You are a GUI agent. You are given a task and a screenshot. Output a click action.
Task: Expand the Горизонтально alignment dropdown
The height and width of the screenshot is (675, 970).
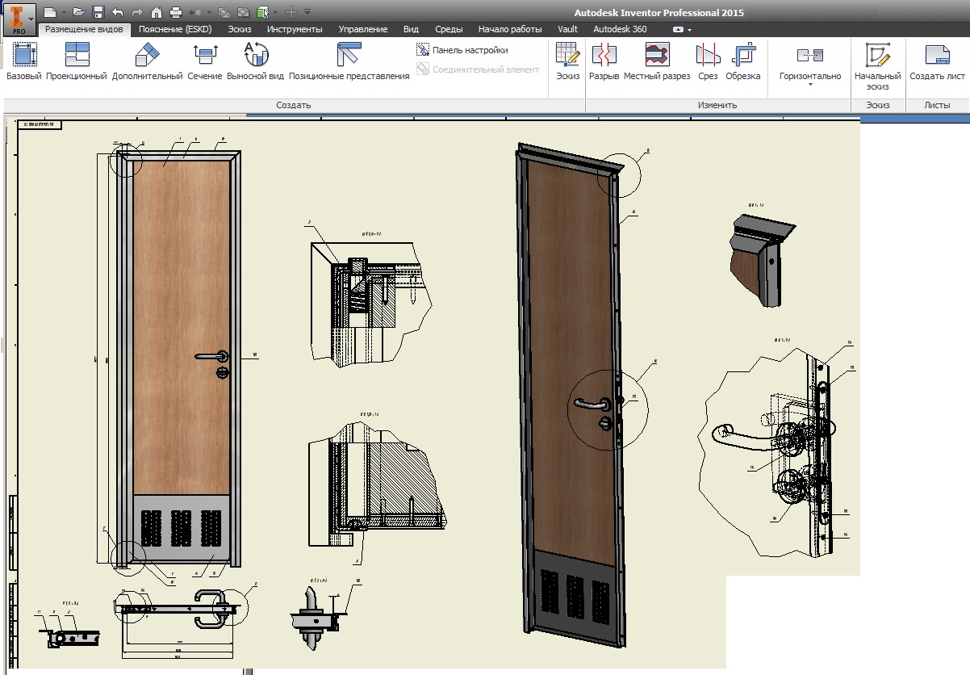(809, 83)
